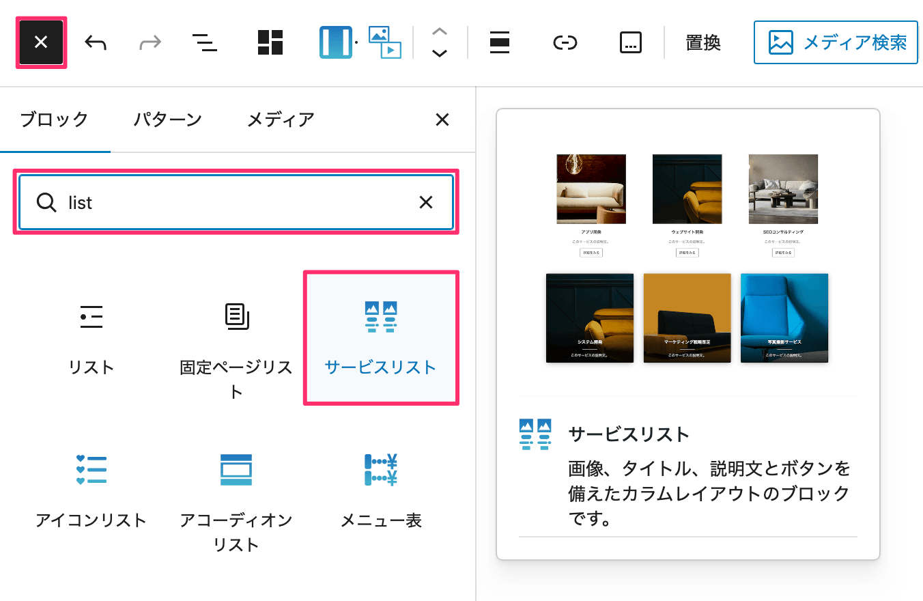Close the inserter panel with the X
Image resolution: width=923 pixels, height=601 pixels.
(442, 120)
